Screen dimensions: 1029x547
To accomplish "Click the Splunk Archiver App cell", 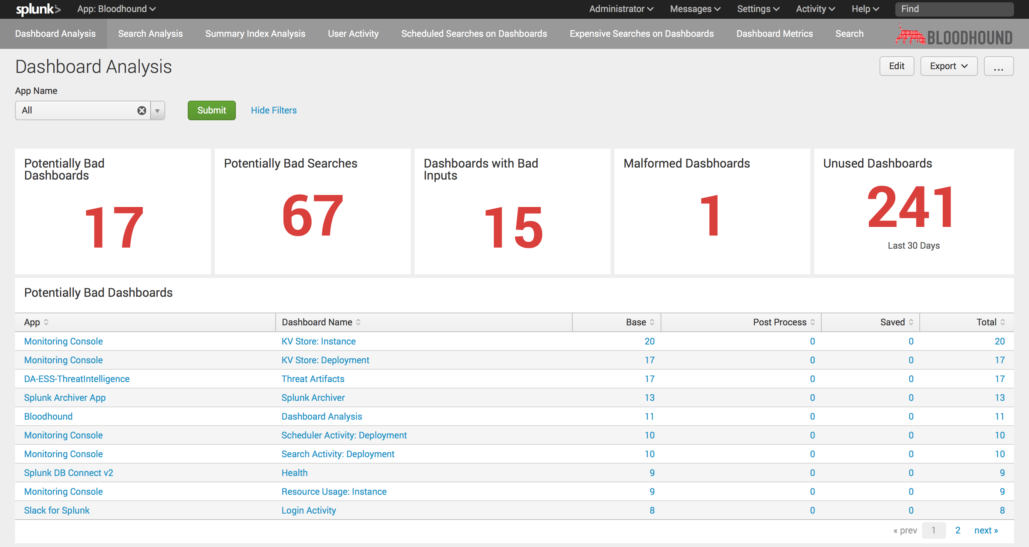I will [65, 397].
